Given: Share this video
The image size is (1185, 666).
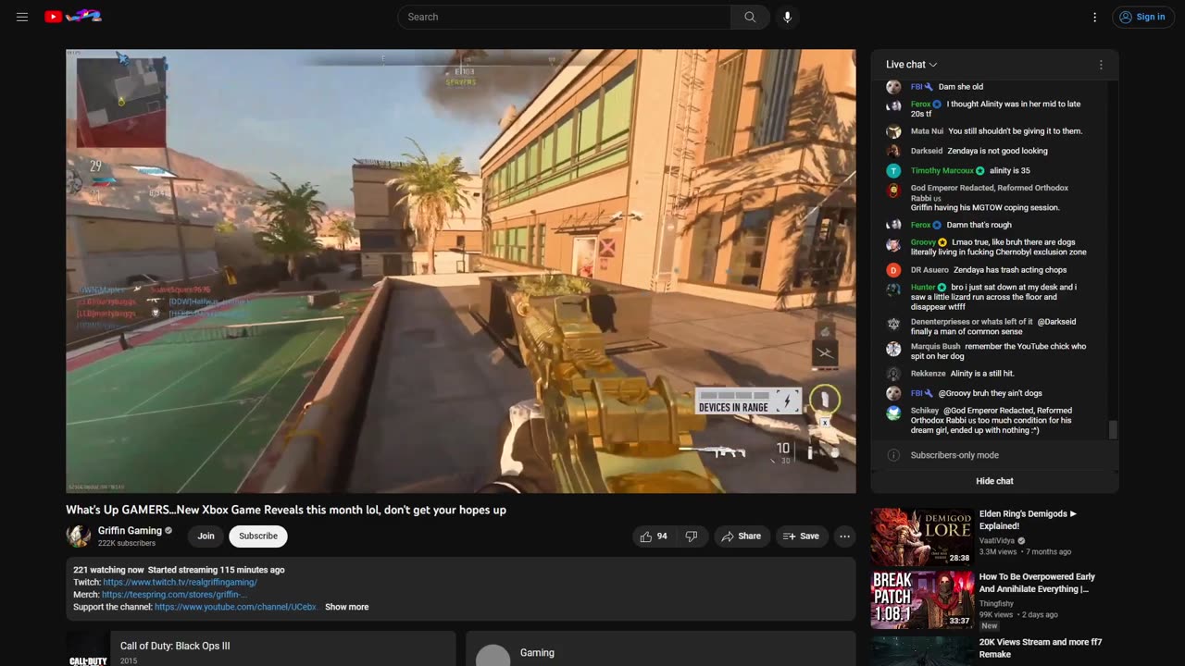Looking at the screenshot, I should (x=741, y=536).
